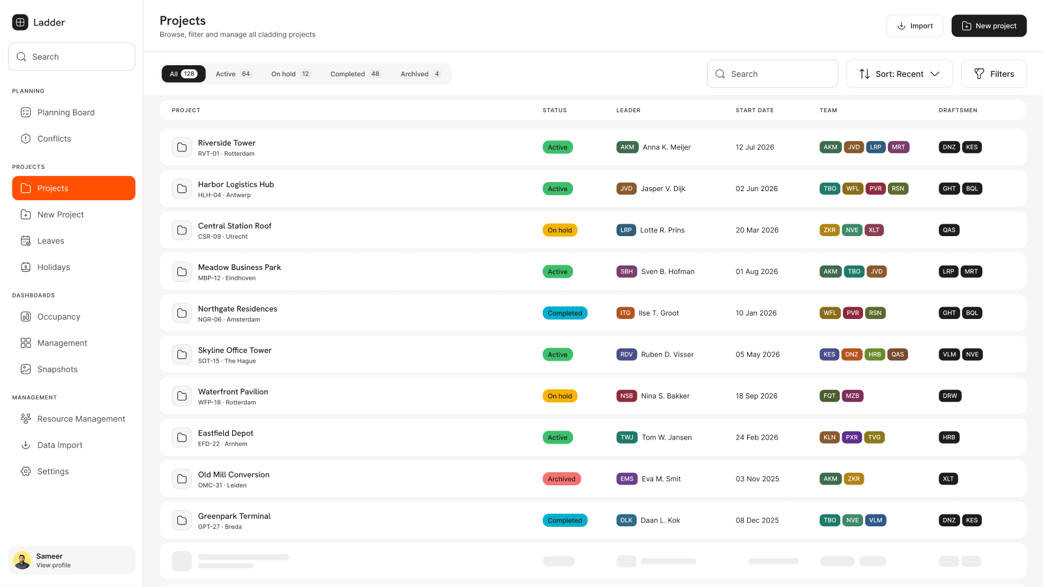Select the All projects tab
Image resolution: width=1043 pixels, height=587 pixels.
click(183, 74)
